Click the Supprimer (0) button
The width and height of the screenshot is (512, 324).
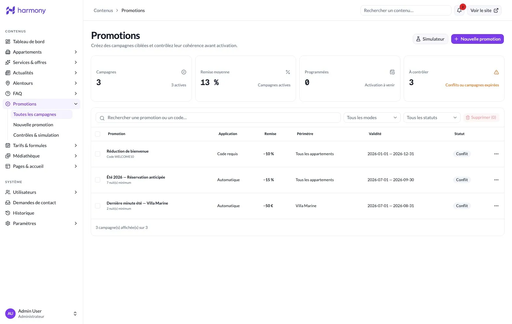(481, 118)
